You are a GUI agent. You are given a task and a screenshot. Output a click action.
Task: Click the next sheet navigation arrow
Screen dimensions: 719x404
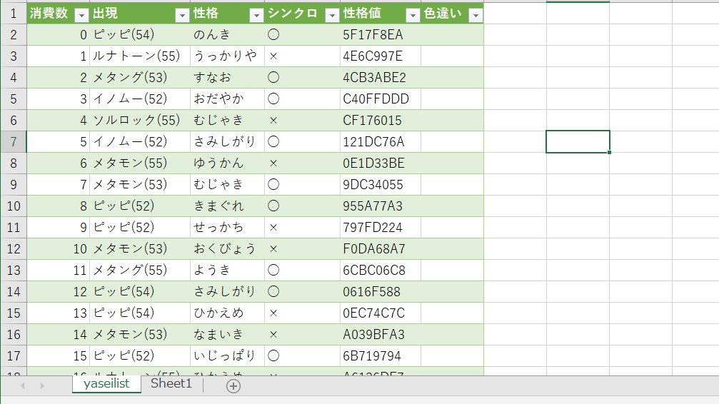41,386
